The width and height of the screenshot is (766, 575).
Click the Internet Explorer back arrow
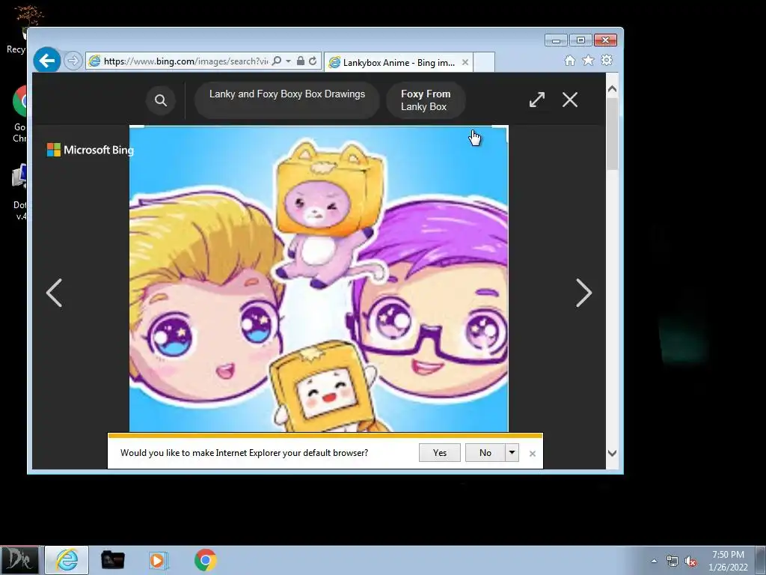click(47, 61)
